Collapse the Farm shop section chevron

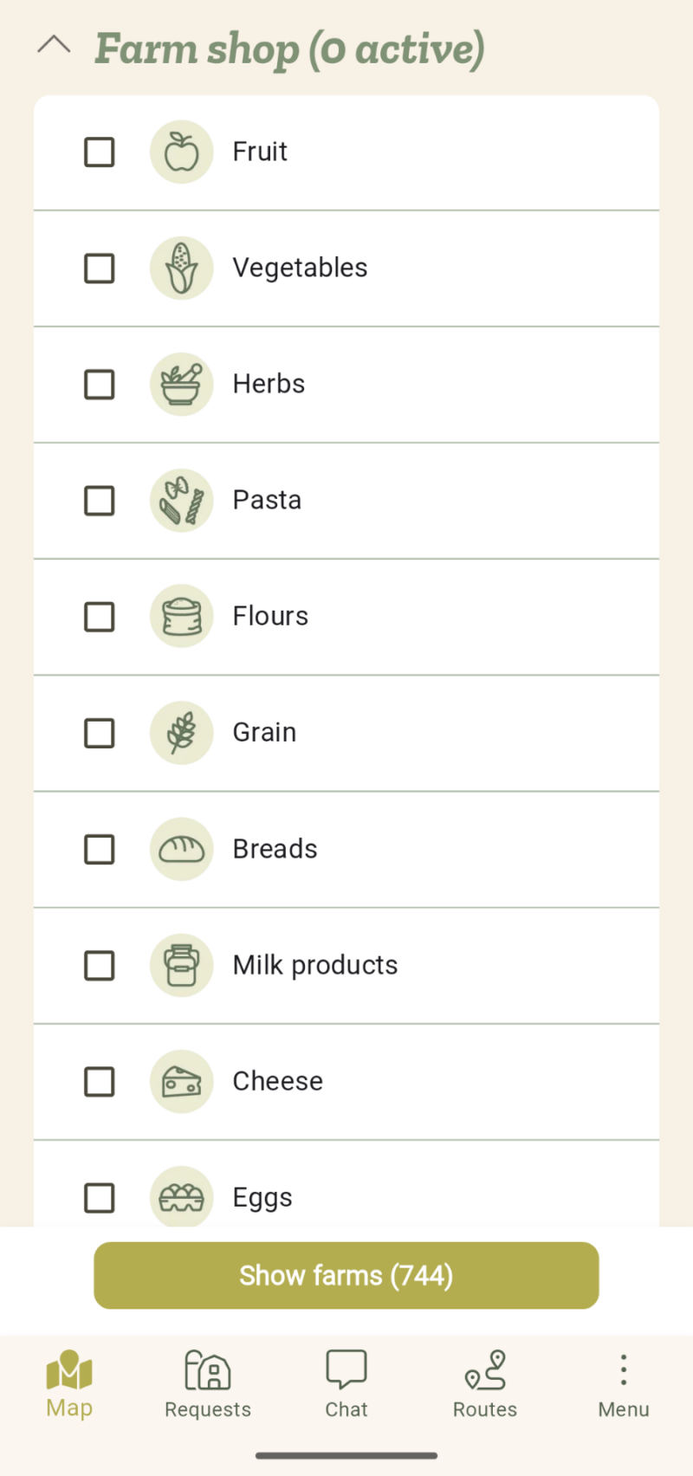point(55,45)
